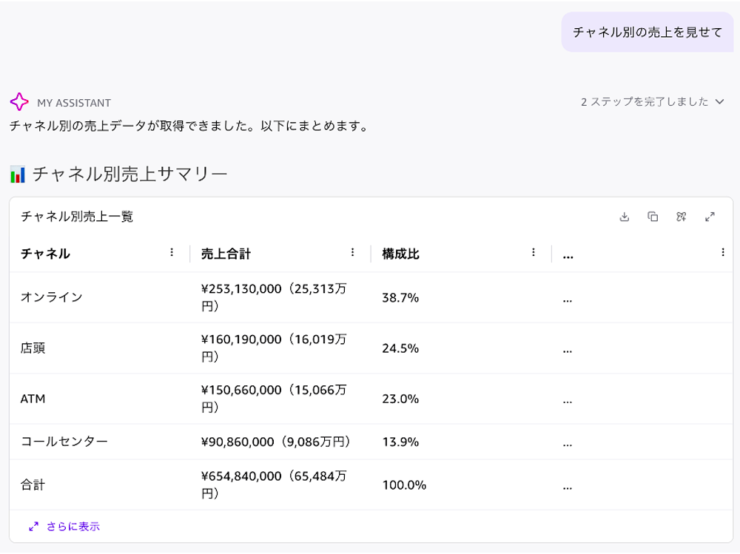Click the チャネル別売上サマリー heading

tap(129, 174)
